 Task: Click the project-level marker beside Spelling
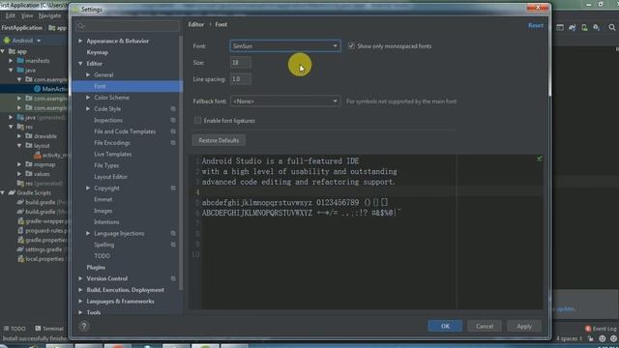click(x=173, y=245)
